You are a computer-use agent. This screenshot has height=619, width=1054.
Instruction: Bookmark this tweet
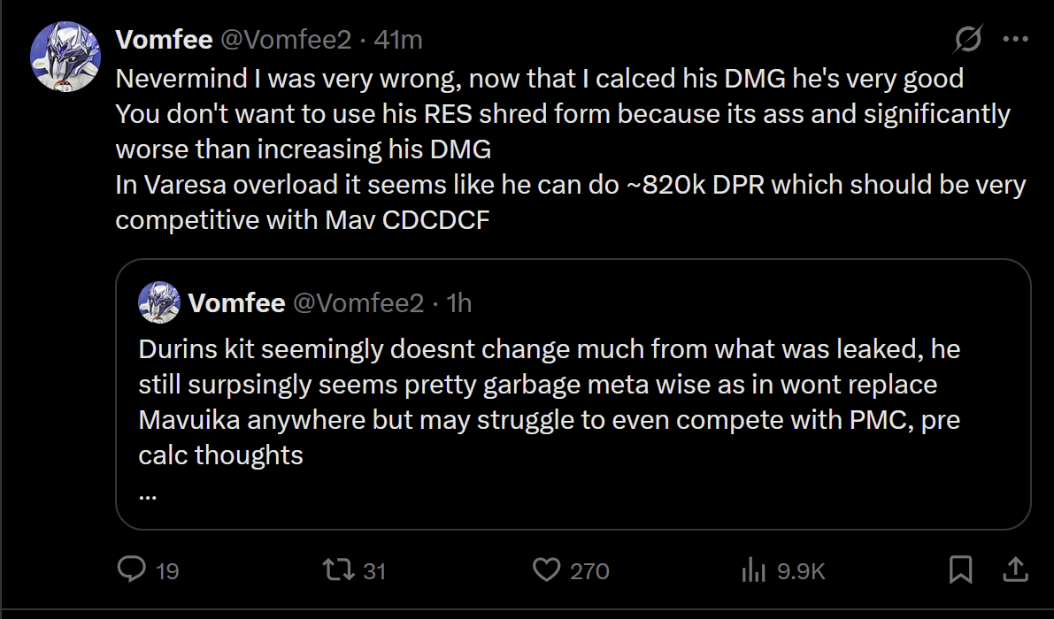pos(960,569)
